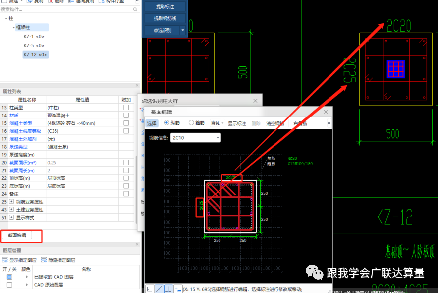Toggle the diagonal line snap icon
Image resolution: width=439 pixels, height=293 pixels.
pos(159,289)
